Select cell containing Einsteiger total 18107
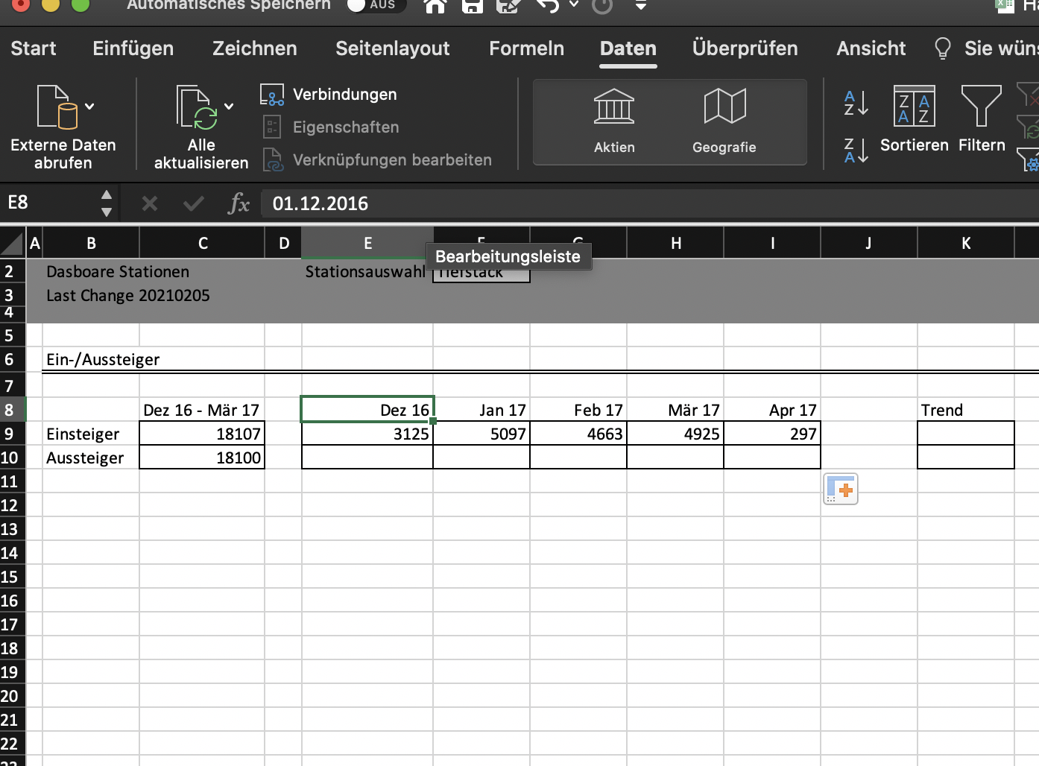The height and width of the screenshot is (766, 1039). [202, 434]
